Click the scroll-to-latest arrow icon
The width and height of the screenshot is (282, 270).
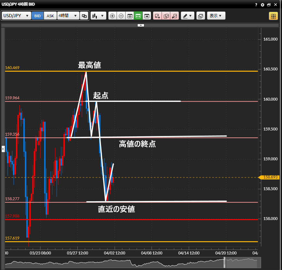[x=147, y=16]
